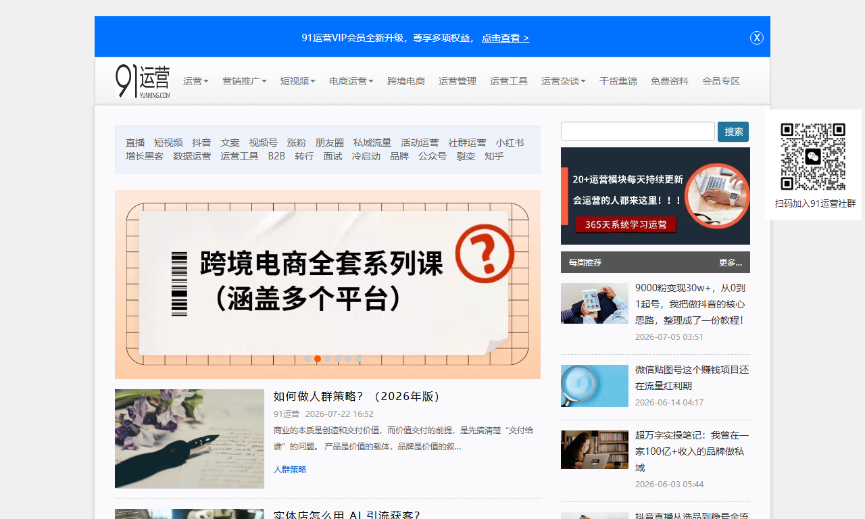This screenshot has height=519, width=865.
Task: Select the last carousel indicator dot
Action: 358,359
